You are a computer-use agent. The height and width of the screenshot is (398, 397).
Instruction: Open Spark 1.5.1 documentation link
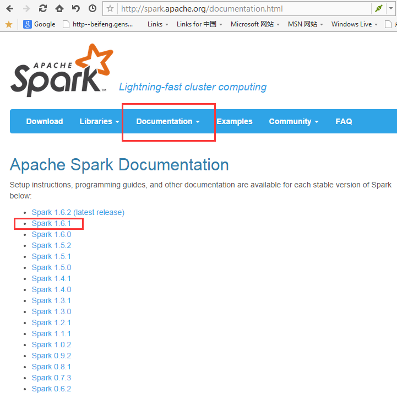[x=51, y=256]
